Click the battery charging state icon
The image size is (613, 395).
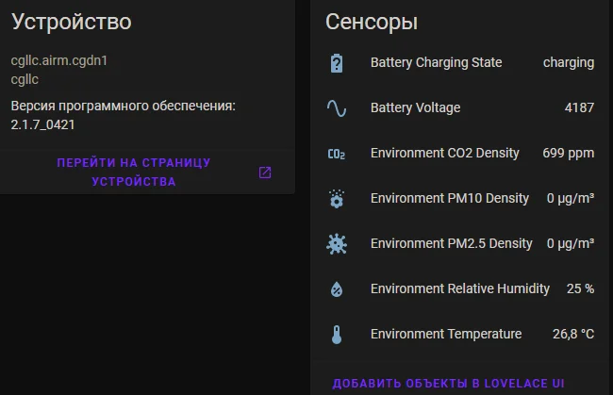point(337,63)
